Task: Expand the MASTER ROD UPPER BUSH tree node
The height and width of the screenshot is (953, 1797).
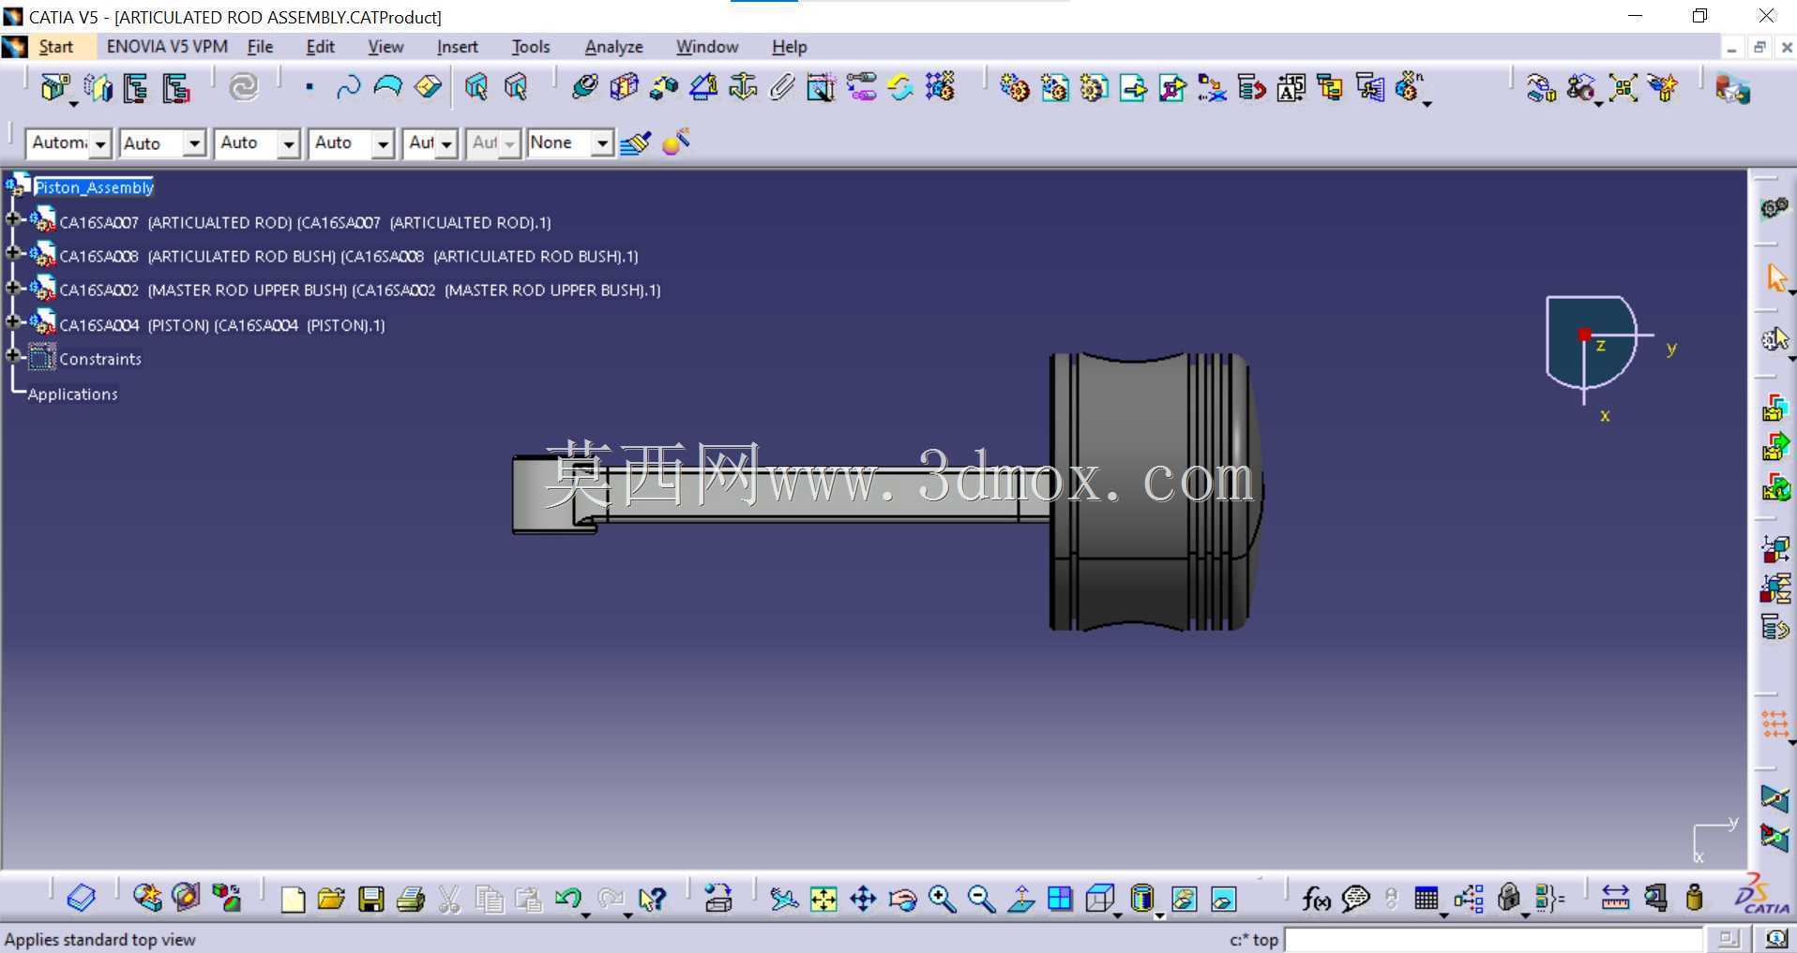Action: tap(12, 288)
